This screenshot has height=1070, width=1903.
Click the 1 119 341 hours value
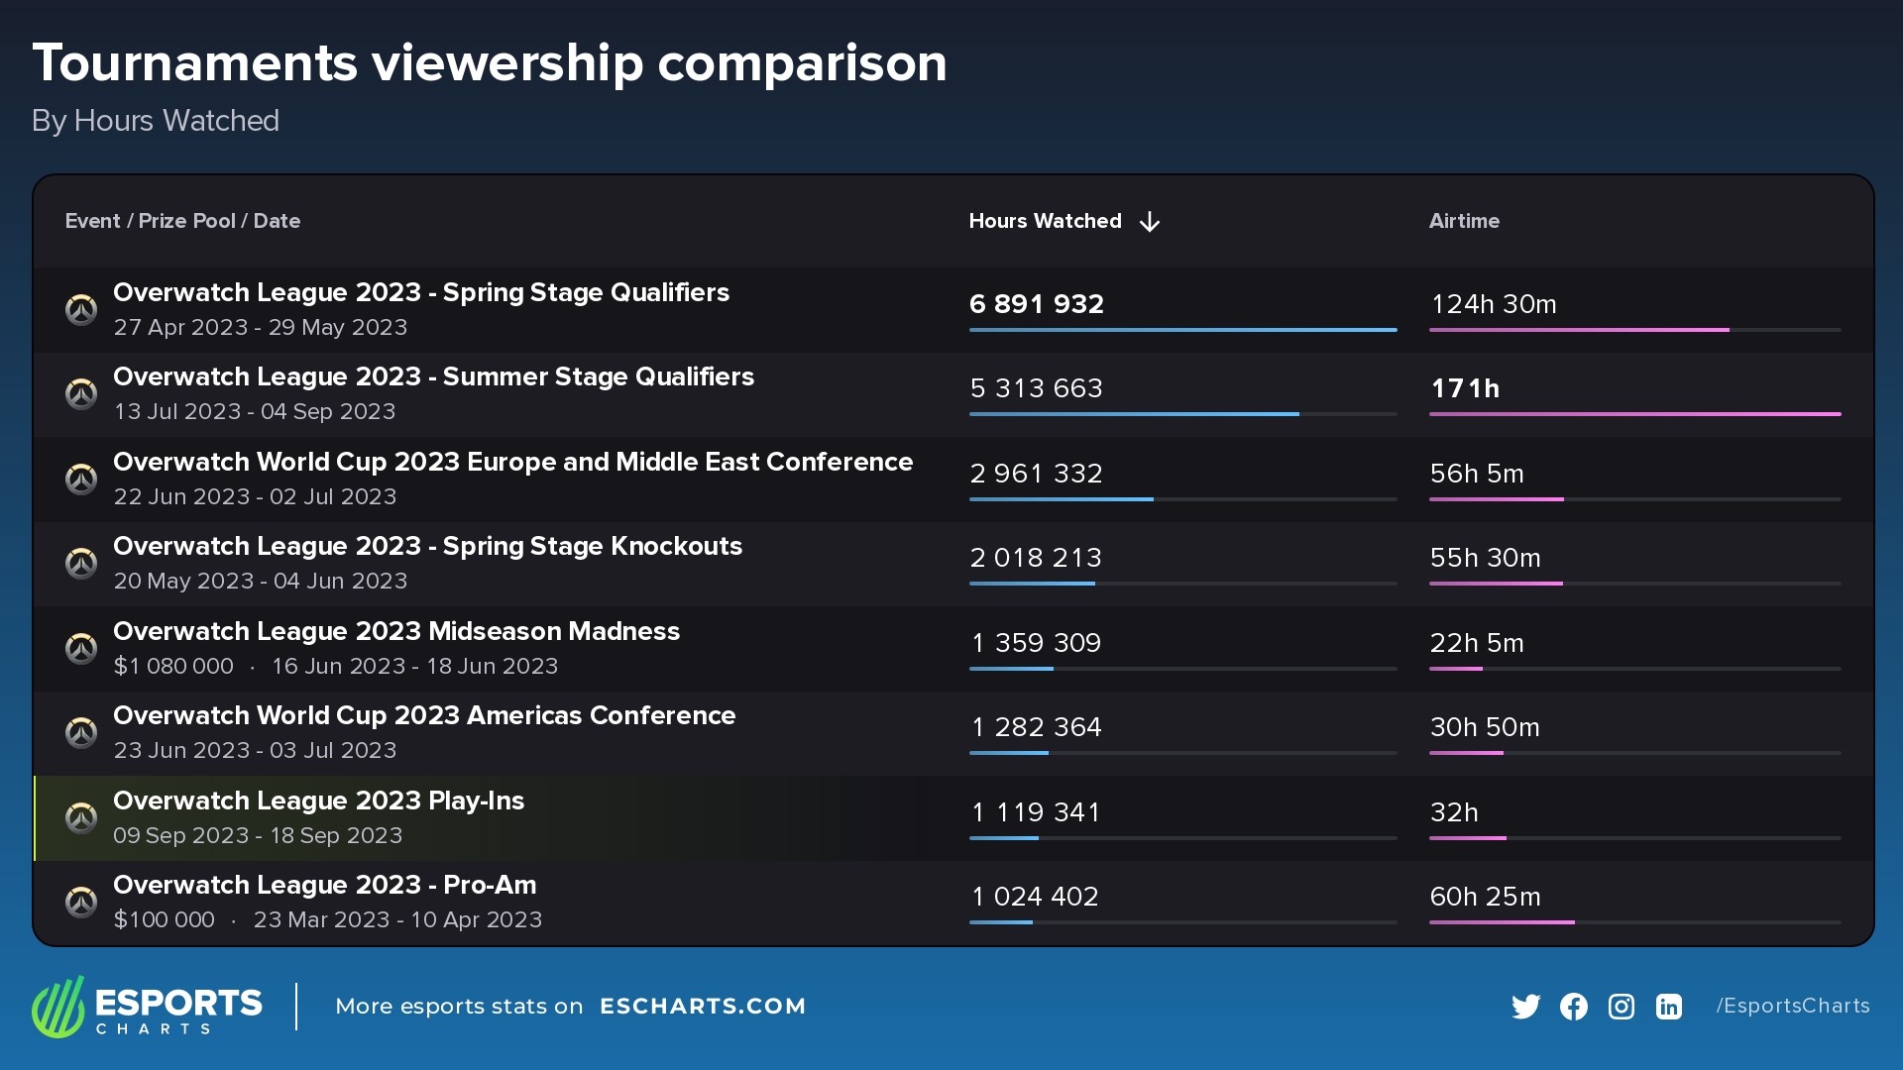(x=1036, y=812)
